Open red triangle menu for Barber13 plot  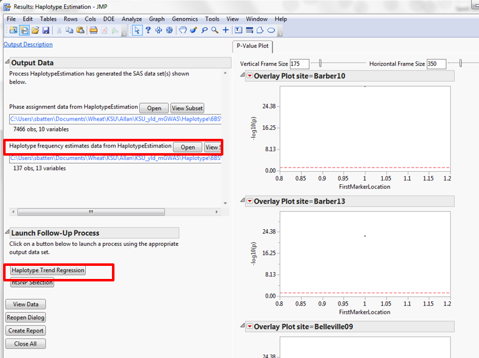(249, 201)
